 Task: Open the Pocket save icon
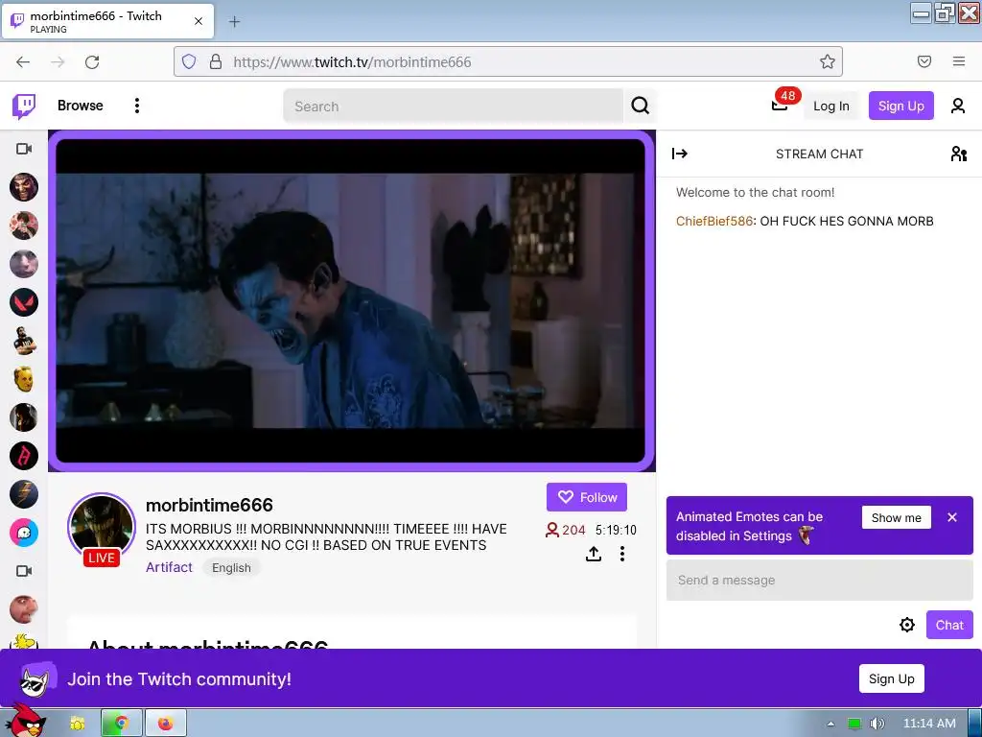[924, 61]
